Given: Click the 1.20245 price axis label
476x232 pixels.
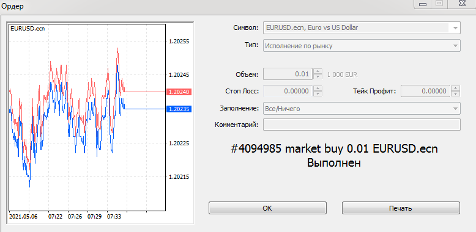Looking at the screenshot, I should 179,75.
